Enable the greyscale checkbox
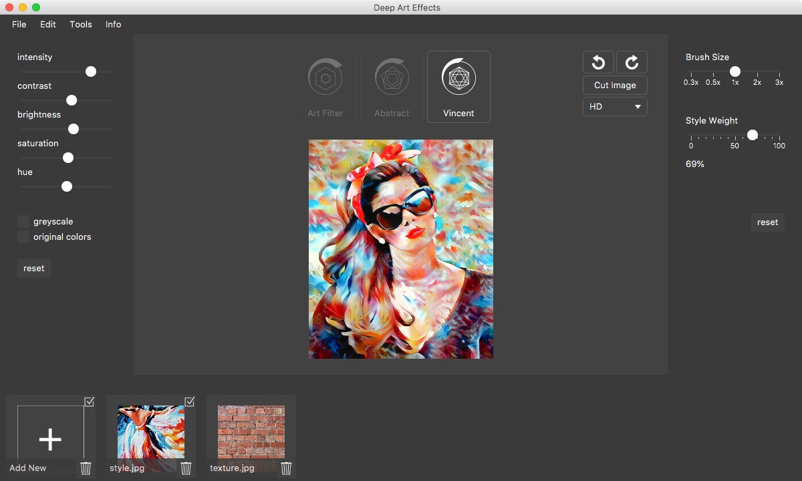The image size is (802, 481). pos(23,222)
